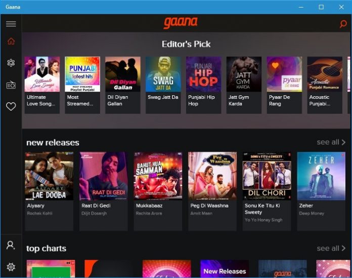This screenshot has width=352, height=278.
Task: Click Zeher title text
Action: click(x=306, y=206)
